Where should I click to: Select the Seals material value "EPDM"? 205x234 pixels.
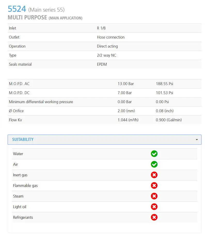[x=102, y=64]
